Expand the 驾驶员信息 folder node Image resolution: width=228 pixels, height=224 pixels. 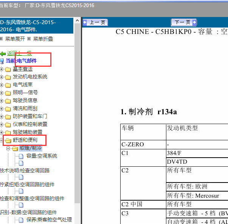1,101
